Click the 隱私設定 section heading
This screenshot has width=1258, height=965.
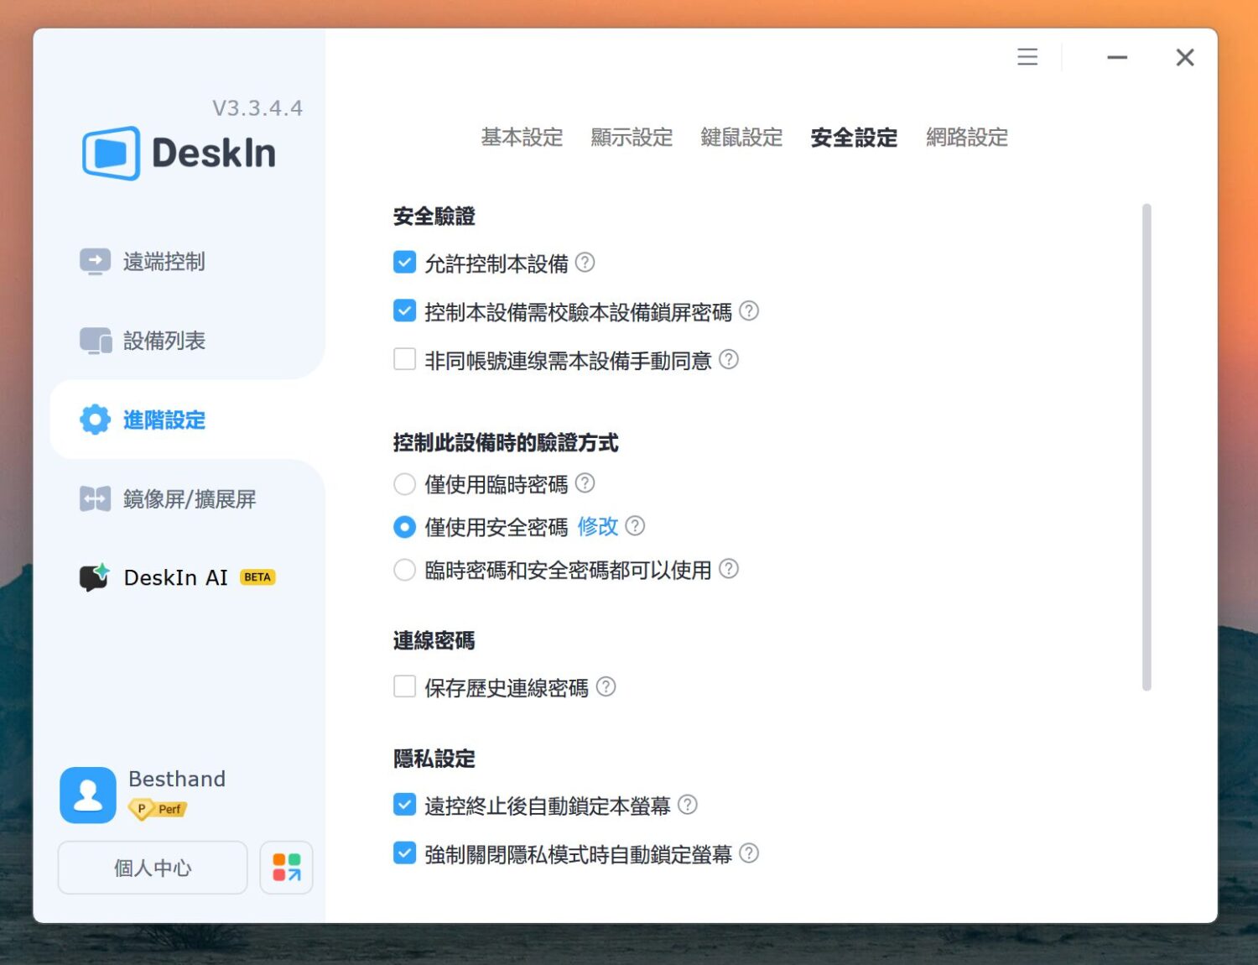click(x=434, y=759)
